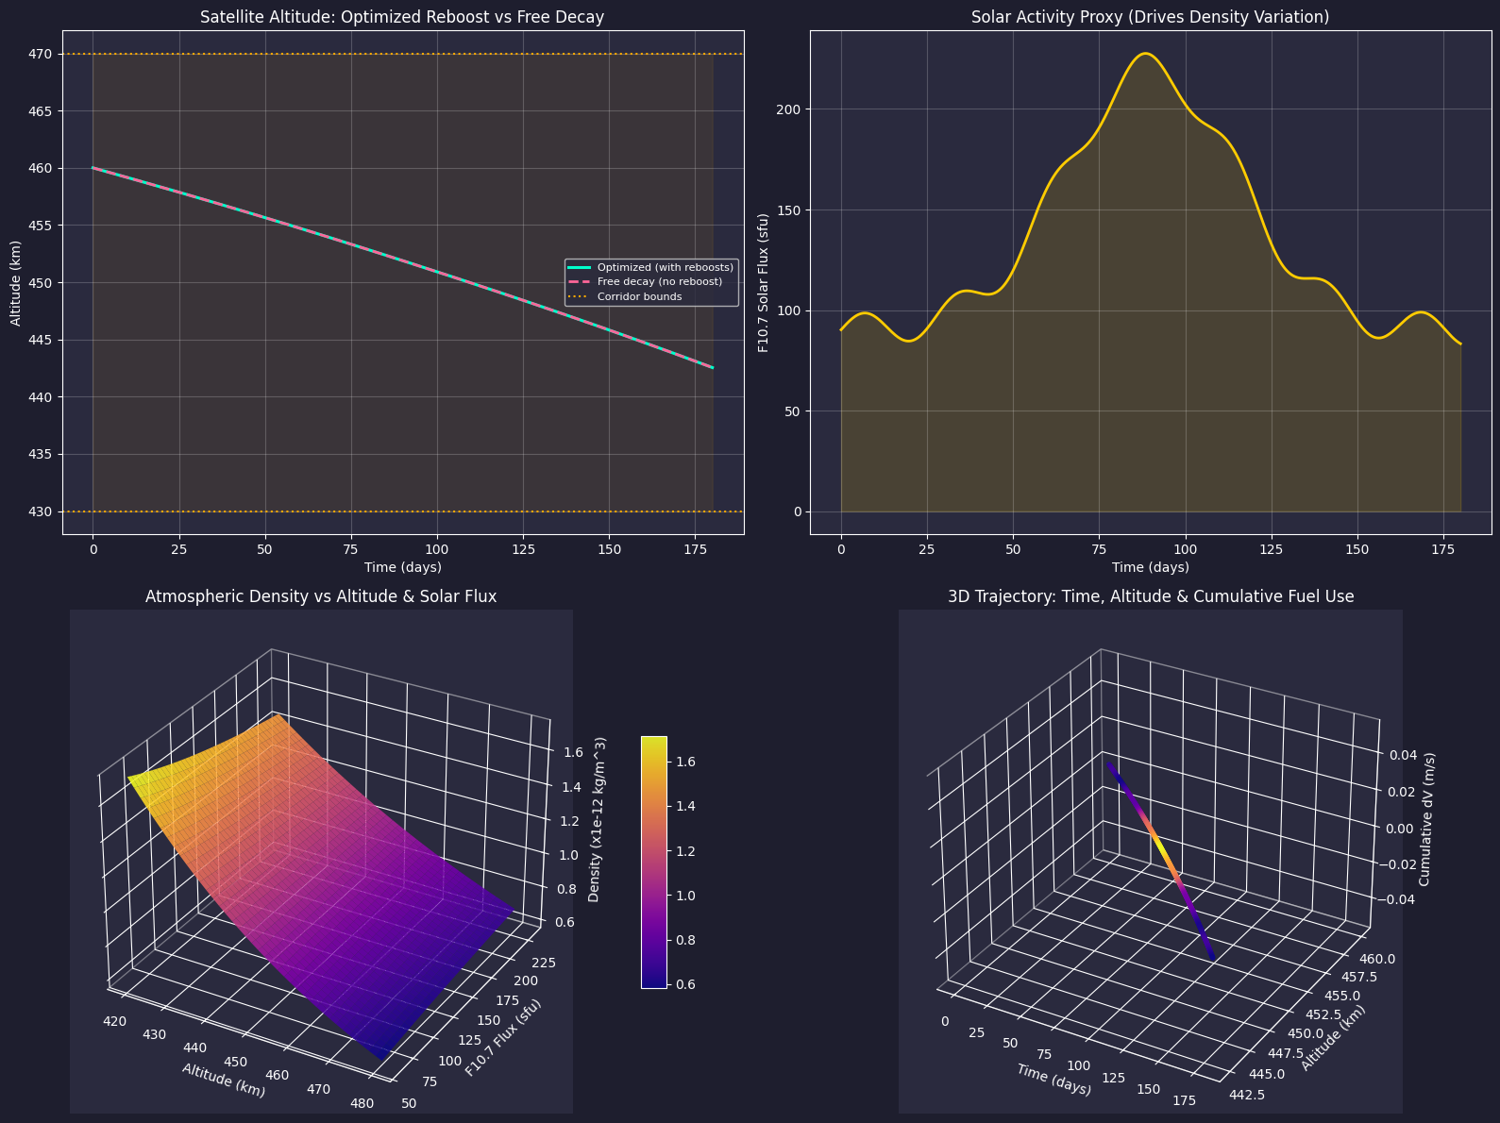Click 'Time (days)' label of 3D trajectory plot

coord(1054,1080)
